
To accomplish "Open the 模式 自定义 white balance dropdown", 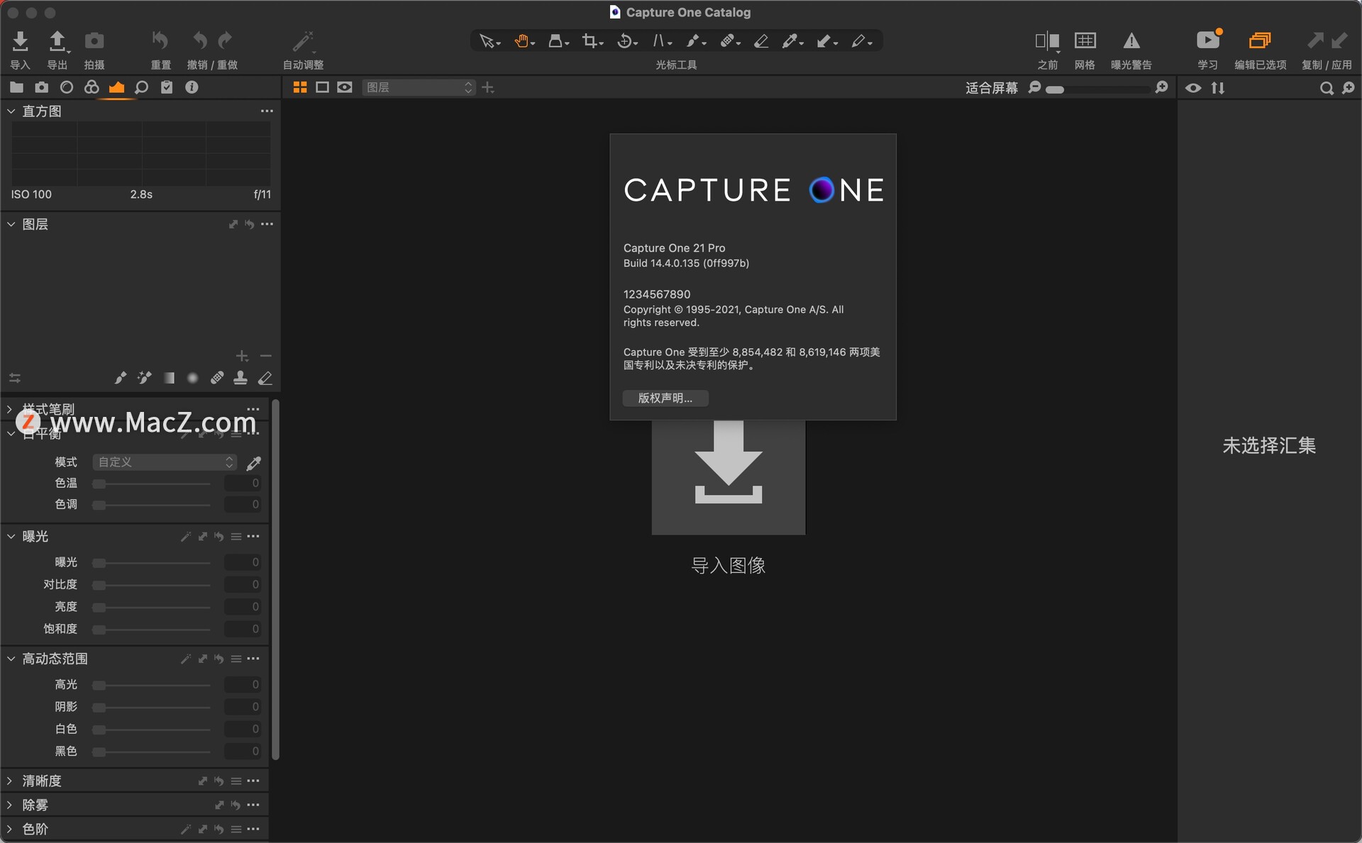I will click(165, 462).
